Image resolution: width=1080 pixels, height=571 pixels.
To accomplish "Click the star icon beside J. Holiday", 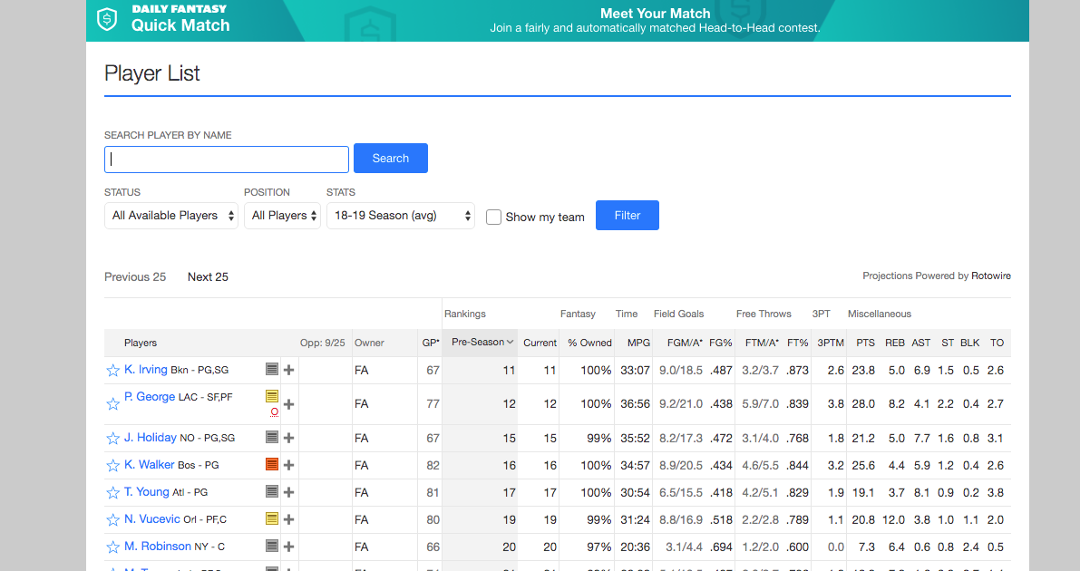I will [x=113, y=439].
